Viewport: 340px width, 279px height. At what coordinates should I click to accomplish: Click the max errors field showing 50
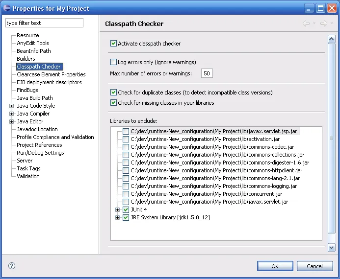point(207,73)
